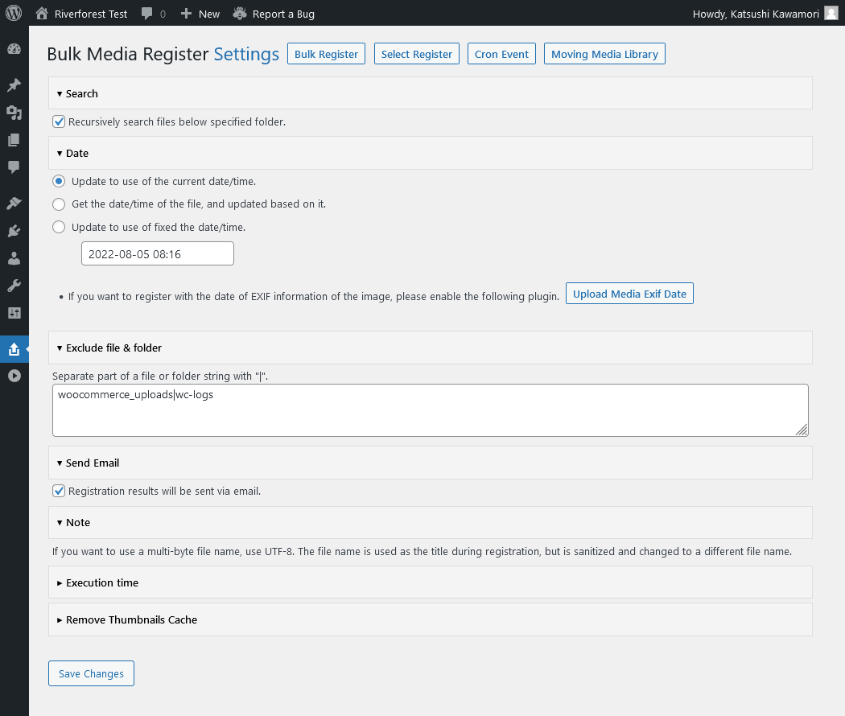This screenshot has height=716, width=845.
Task: Click the fixed date/time input field
Action: click(157, 253)
